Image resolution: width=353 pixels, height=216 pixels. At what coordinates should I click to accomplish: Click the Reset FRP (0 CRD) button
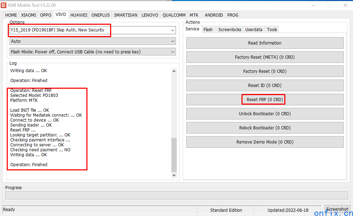pyautogui.click(x=265, y=100)
